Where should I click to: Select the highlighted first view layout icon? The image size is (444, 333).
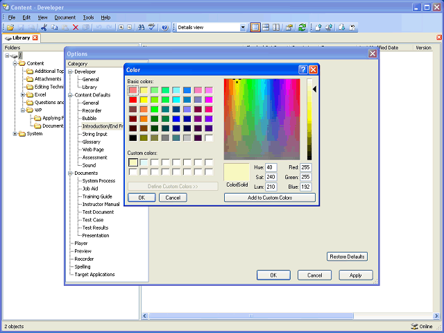point(255,28)
